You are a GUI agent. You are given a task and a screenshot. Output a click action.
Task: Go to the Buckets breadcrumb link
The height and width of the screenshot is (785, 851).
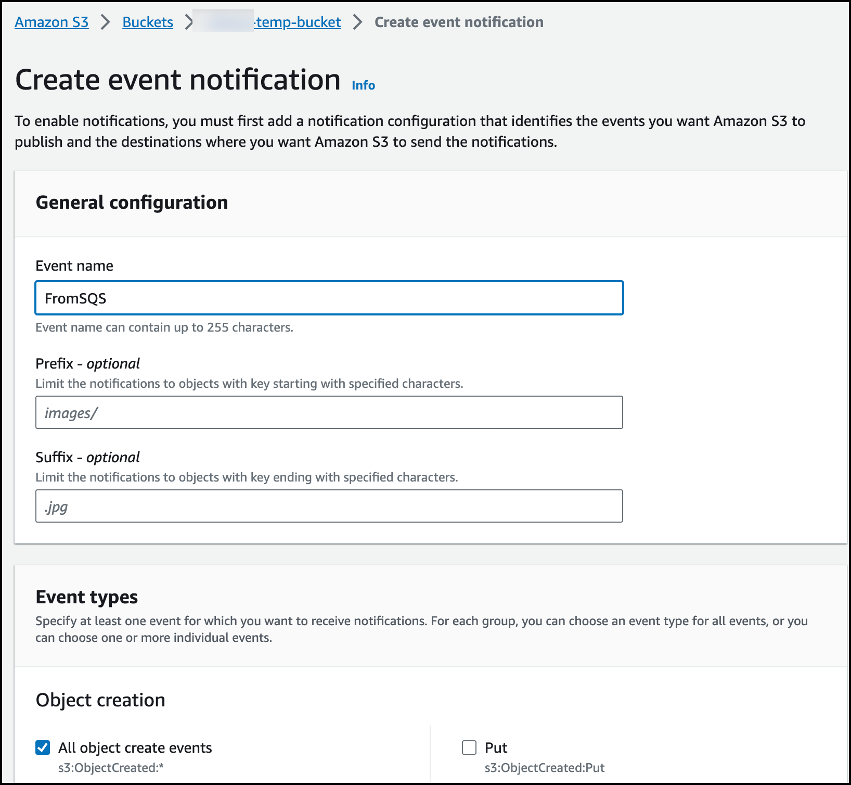click(x=148, y=22)
